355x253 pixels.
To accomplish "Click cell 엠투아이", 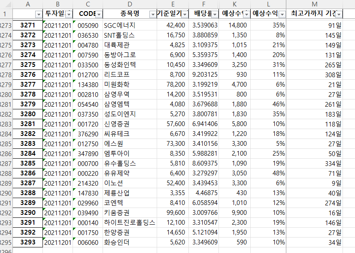I will [130, 154].
